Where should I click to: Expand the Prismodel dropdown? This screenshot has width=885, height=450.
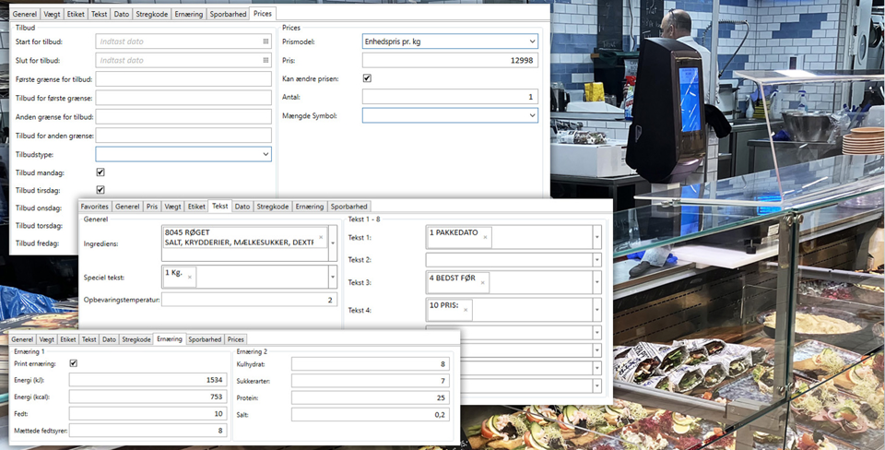[532, 41]
